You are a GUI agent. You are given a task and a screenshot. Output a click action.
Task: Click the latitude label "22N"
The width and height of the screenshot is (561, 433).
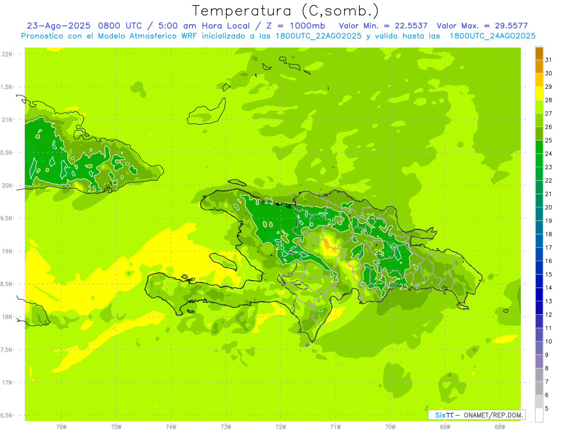(8, 54)
